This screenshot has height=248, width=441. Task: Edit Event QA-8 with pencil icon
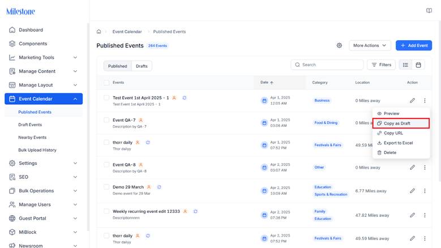click(412, 167)
